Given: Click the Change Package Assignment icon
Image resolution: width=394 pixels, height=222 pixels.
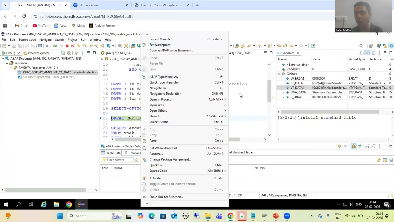Looking at the screenshot, I should pos(144,159).
